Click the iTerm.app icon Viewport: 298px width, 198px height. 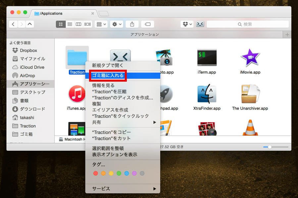[207, 58]
